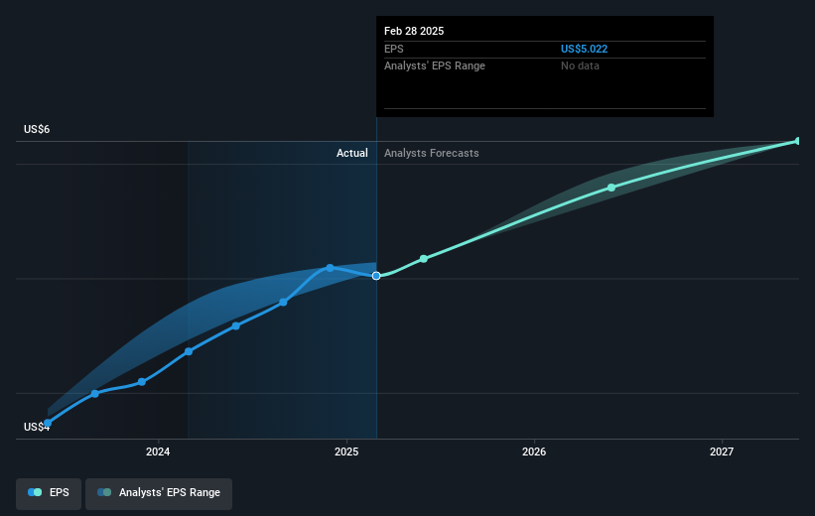Screen dimensions: 815x516
Task: Click the Analysts Forecasts label
Action: click(x=432, y=153)
